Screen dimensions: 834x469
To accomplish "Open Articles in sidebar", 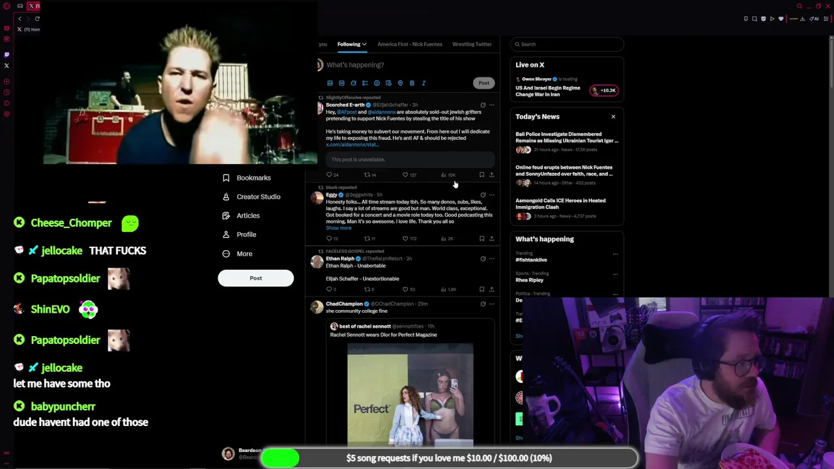I will (x=240, y=216).
